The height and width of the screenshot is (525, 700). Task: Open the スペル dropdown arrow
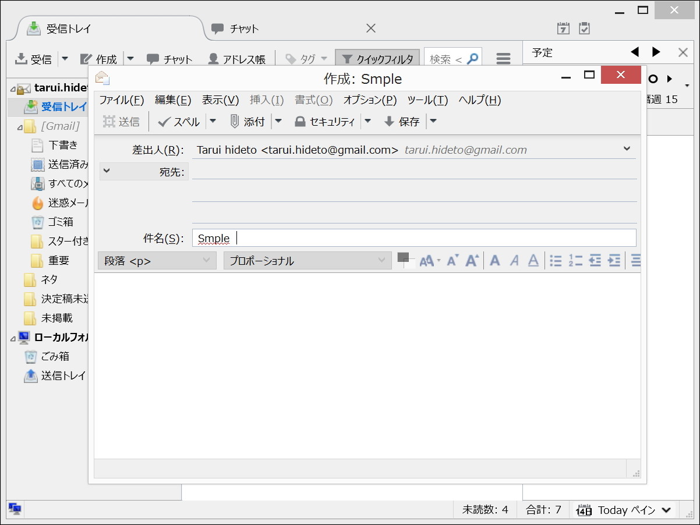pyautogui.click(x=213, y=122)
